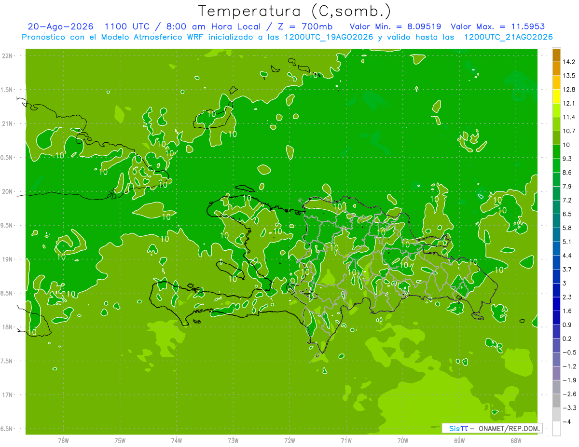Click the 'SisTT - ONAMET/REP.DOM.' credit label
The image size is (579, 447).
click(x=492, y=428)
